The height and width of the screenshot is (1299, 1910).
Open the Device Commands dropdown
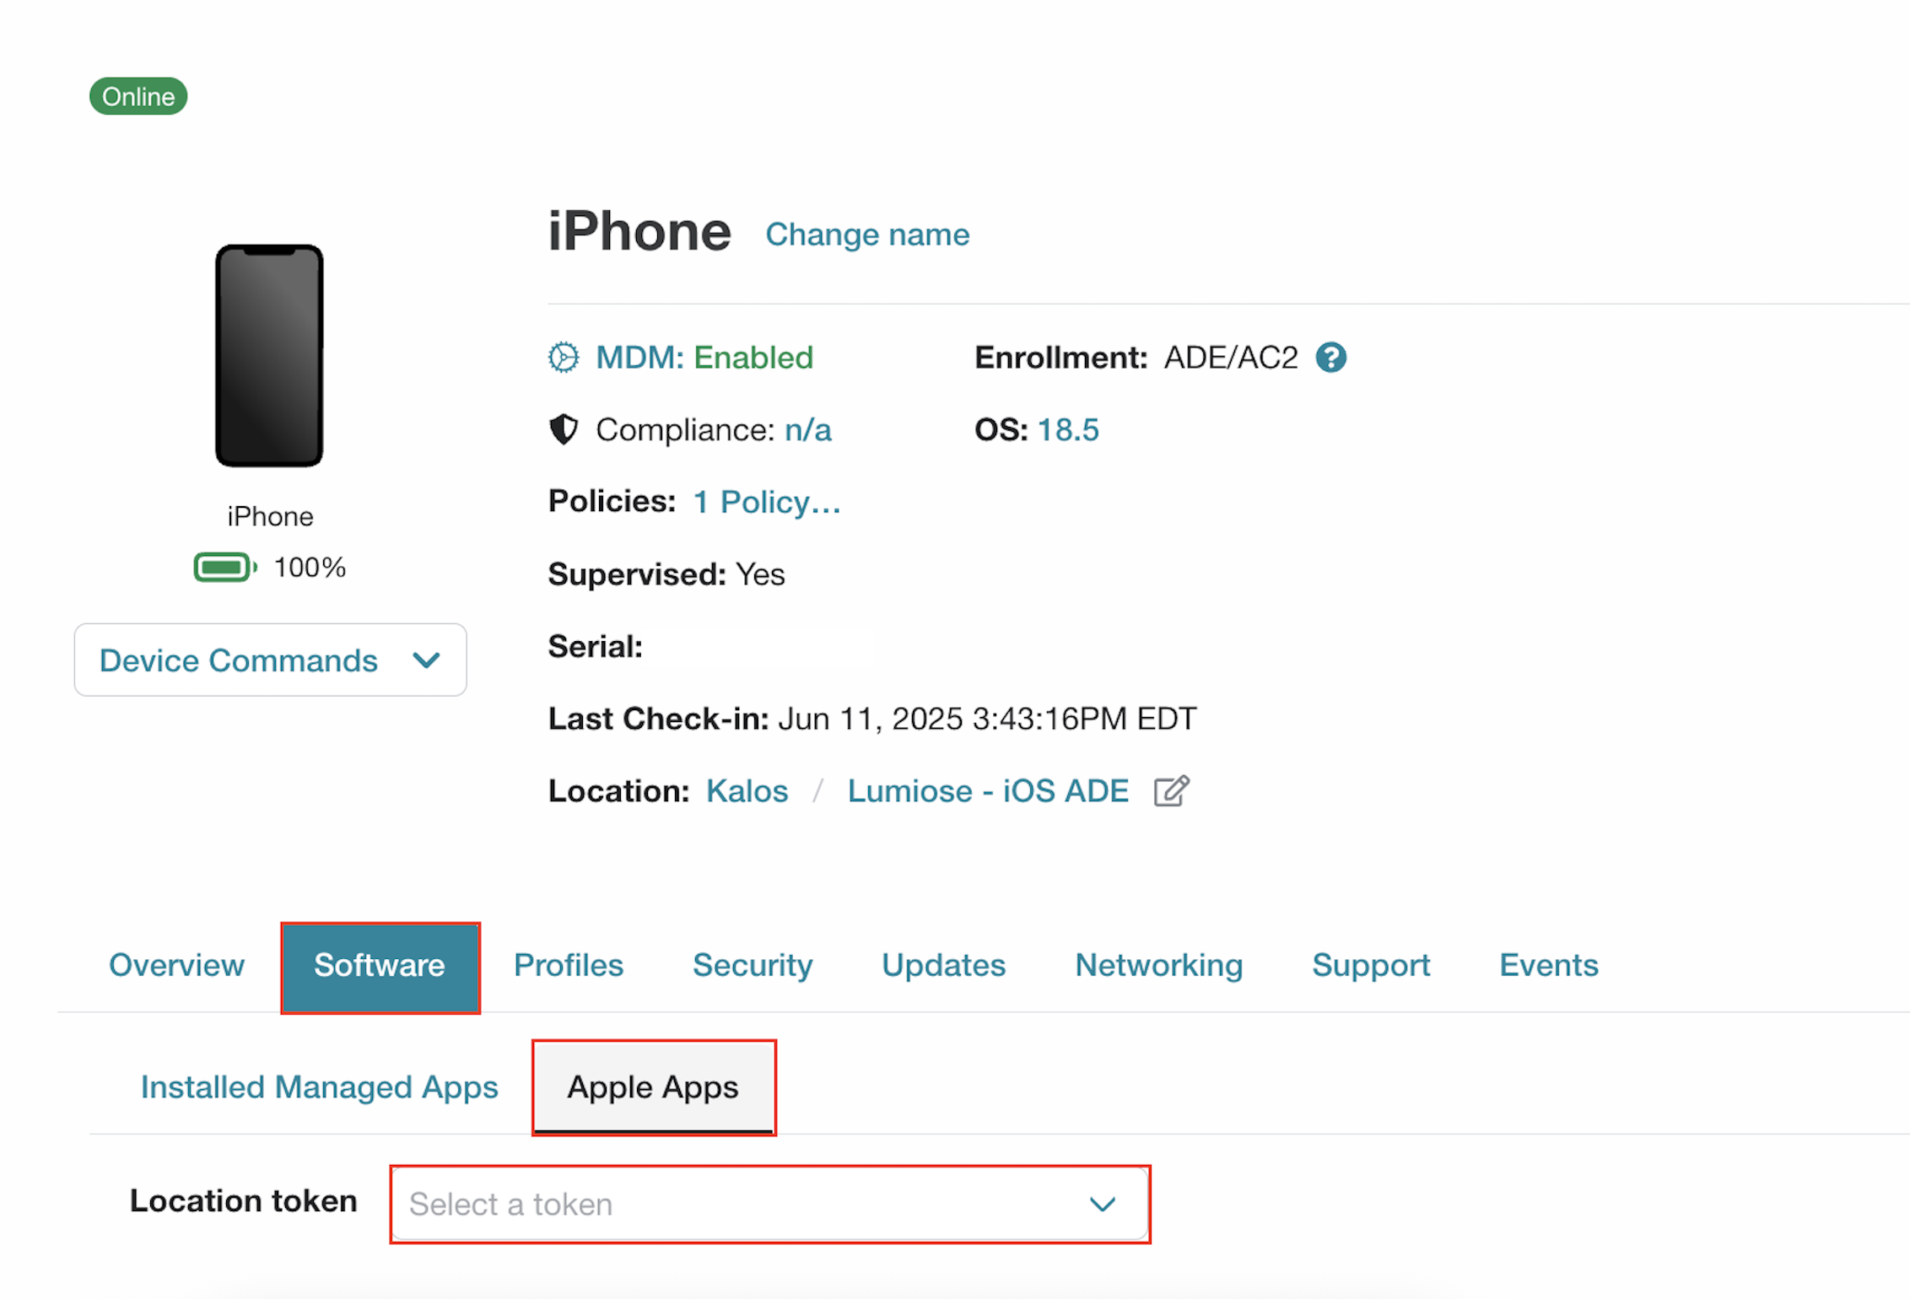click(x=270, y=660)
